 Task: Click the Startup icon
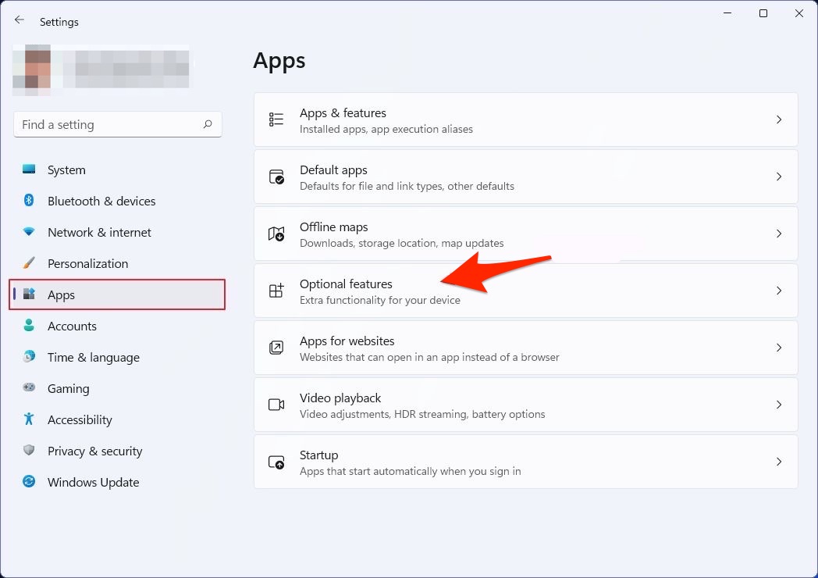276,462
